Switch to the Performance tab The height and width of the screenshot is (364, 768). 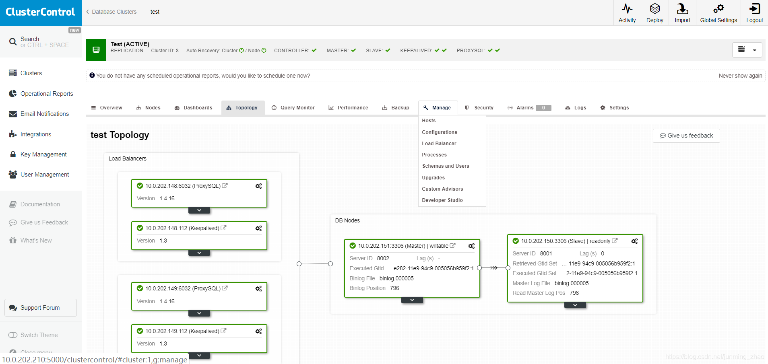348,108
